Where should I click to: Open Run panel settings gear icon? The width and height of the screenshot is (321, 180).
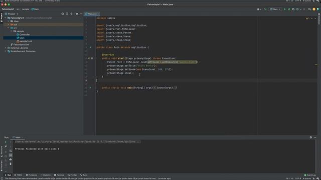point(311,137)
